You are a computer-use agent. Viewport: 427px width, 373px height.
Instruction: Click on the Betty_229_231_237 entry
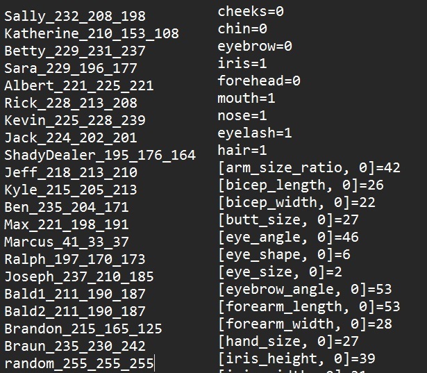(75, 51)
